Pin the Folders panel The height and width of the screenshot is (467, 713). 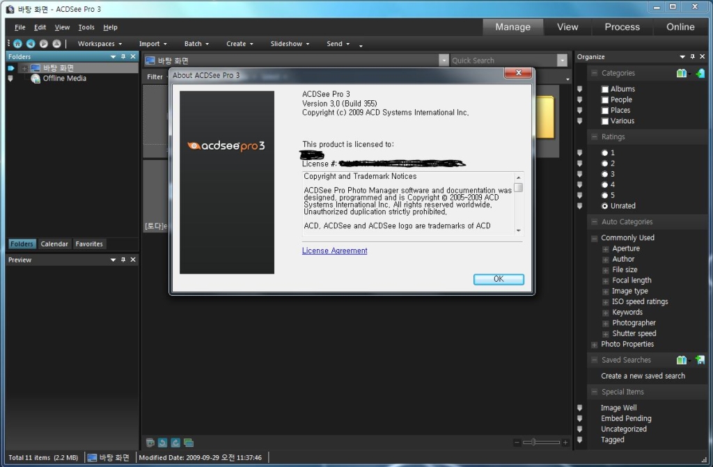click(123, 56)
